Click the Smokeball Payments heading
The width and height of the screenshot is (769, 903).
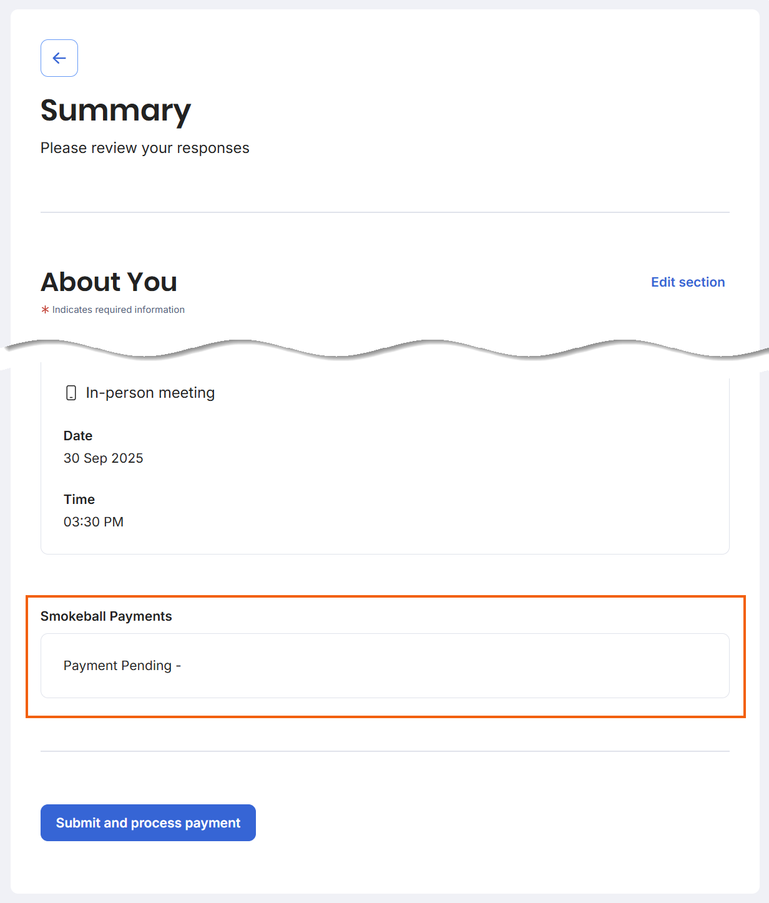(x=106, y=616)
